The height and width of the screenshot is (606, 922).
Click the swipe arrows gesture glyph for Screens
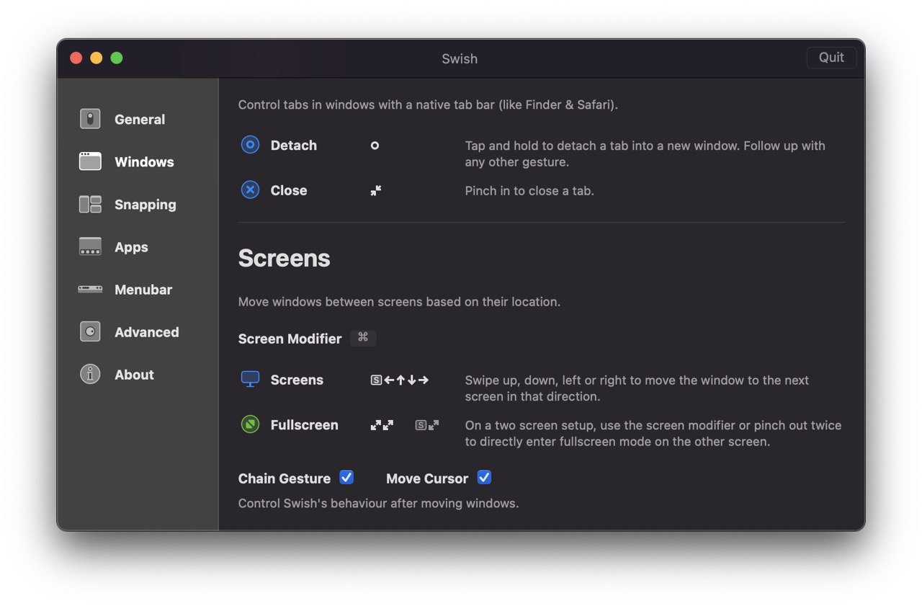(400, 380)
